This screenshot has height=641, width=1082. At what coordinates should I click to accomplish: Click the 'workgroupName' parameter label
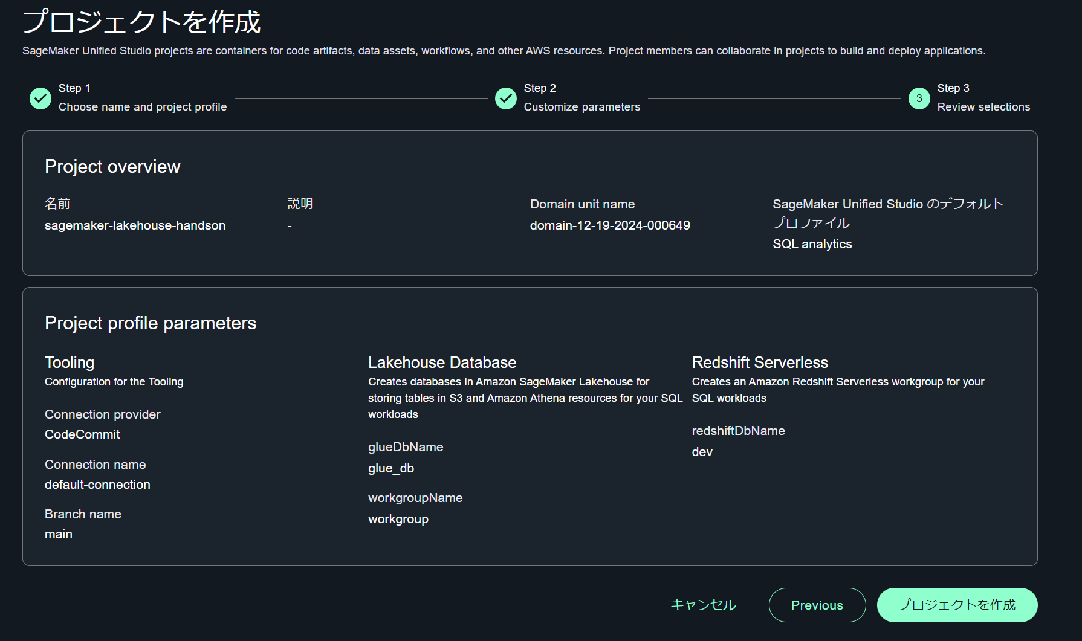pos(415,498)
